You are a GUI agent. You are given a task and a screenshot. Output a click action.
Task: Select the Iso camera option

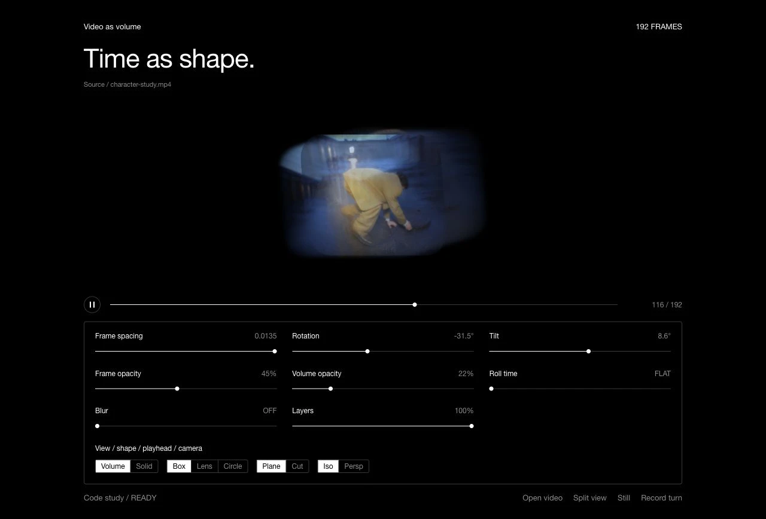pos(328,466)
